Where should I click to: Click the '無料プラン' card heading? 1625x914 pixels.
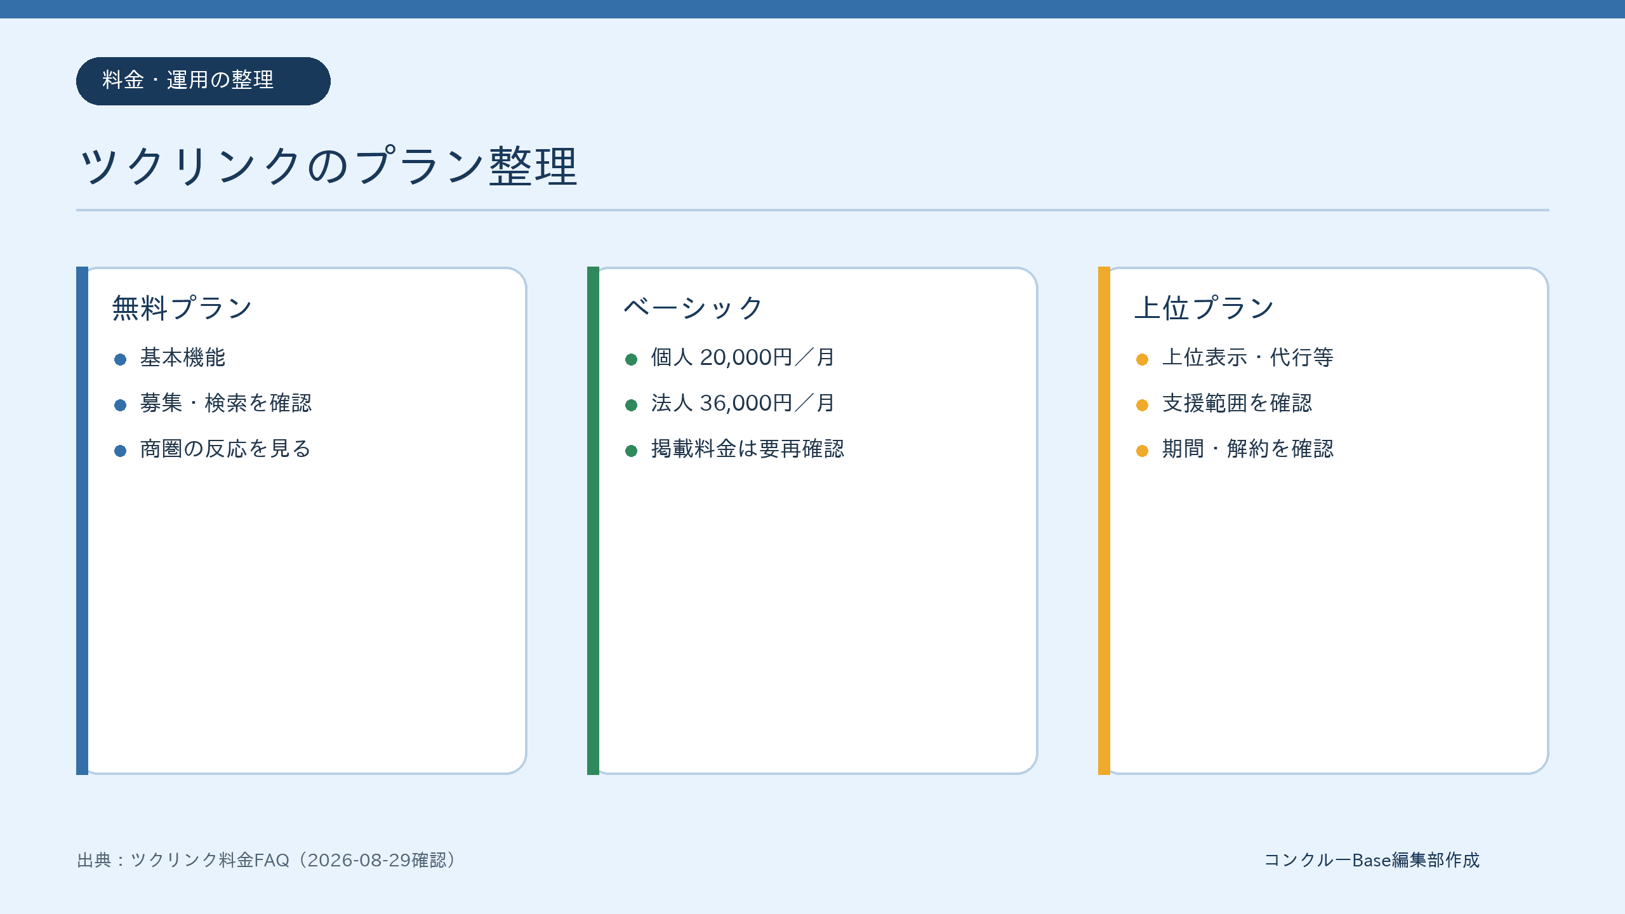(182, 308)
